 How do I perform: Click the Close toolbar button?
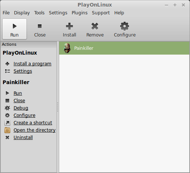[40, 29]
